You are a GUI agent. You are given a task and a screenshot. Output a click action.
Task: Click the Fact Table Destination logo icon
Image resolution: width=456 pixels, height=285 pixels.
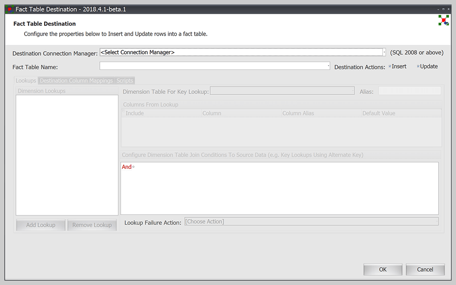443,20
